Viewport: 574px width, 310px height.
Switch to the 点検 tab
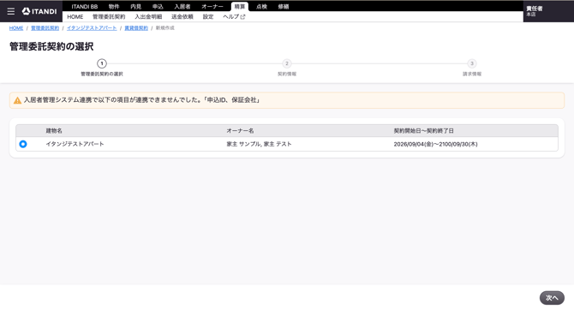261,7
